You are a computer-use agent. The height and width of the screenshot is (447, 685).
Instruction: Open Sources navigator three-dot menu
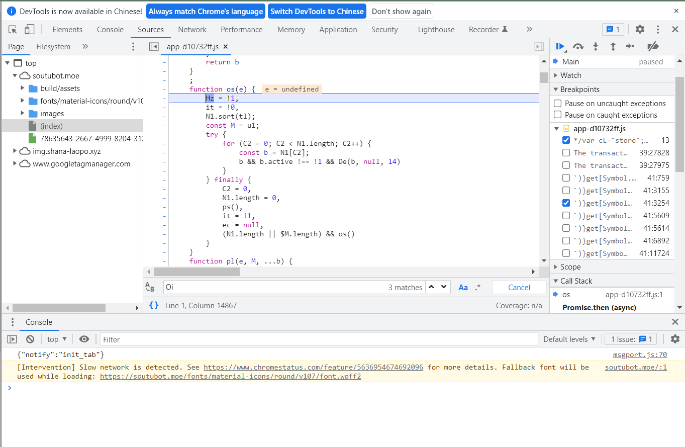click(133, 47)
